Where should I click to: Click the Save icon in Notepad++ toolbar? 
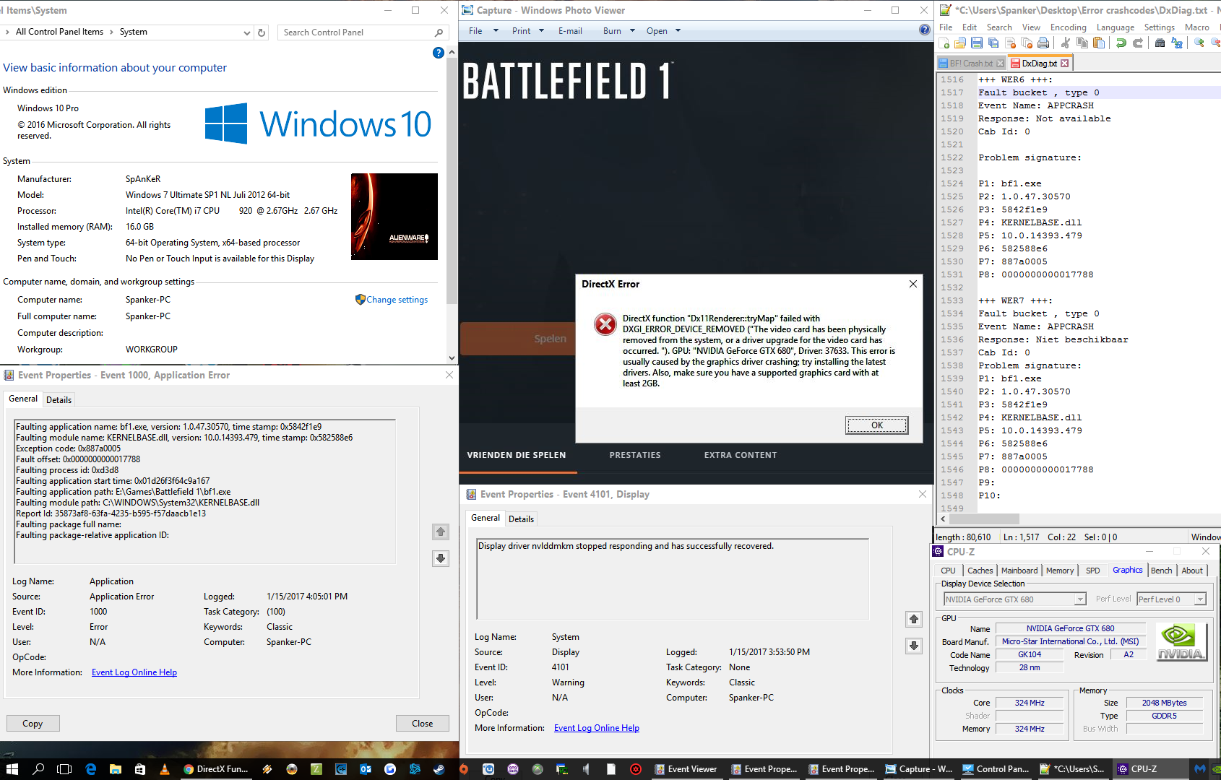pyautogui.click(x=977, y=43)
